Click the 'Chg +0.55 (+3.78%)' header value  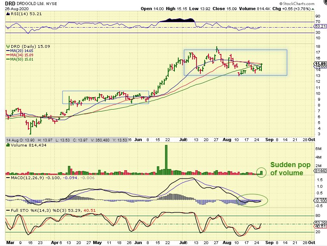coord(292,9)
